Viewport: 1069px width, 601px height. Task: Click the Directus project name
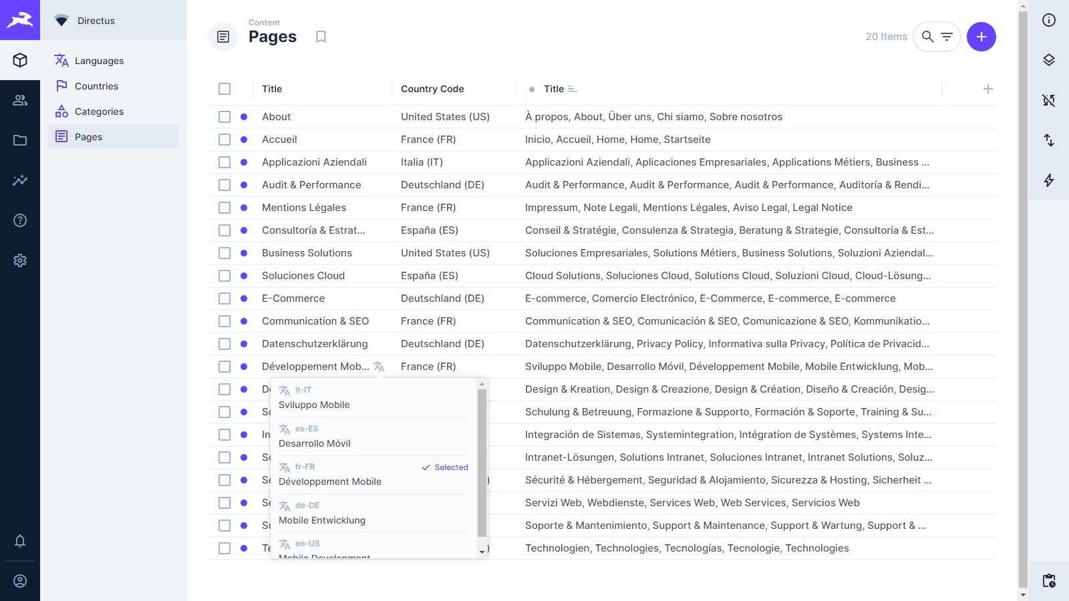click(x=96, y=21)
